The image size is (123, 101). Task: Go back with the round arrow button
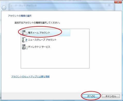pos(4,8)
